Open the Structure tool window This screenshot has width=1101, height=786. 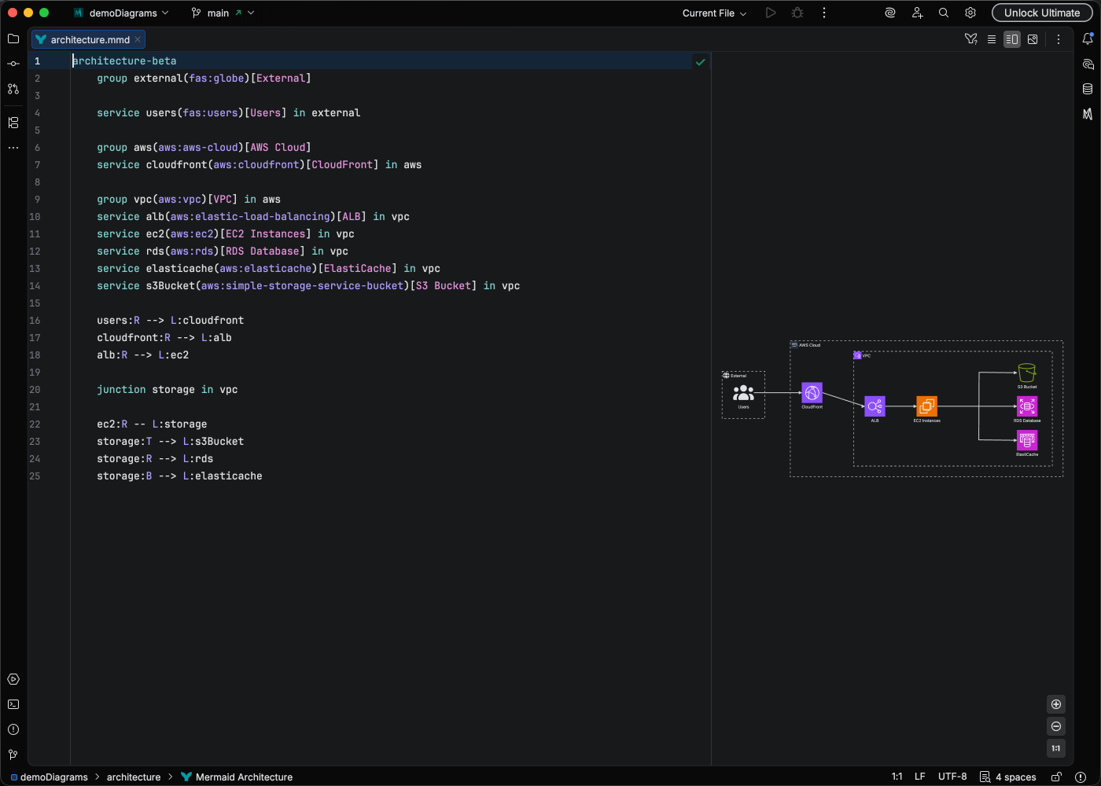(x=13, y=123)
